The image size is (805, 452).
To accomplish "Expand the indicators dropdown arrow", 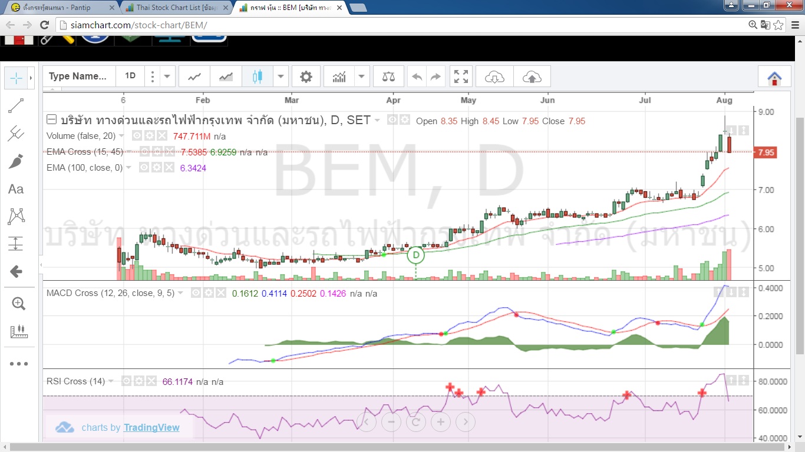I will (x=362, y=77).
